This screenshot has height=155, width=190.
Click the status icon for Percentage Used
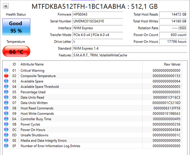(6, 92)
